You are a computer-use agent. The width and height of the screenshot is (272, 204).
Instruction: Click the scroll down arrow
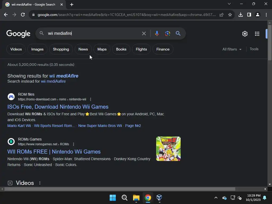270,184
